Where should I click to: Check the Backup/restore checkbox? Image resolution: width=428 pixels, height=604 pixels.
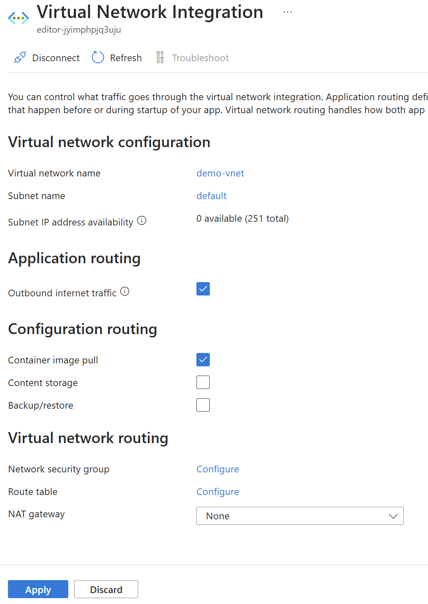[x=203, y=405]
